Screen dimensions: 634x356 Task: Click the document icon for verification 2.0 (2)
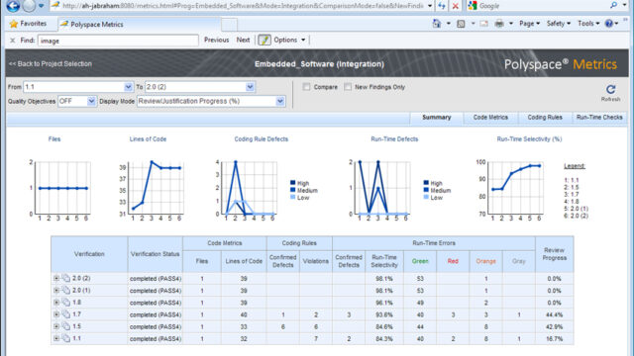66,278
